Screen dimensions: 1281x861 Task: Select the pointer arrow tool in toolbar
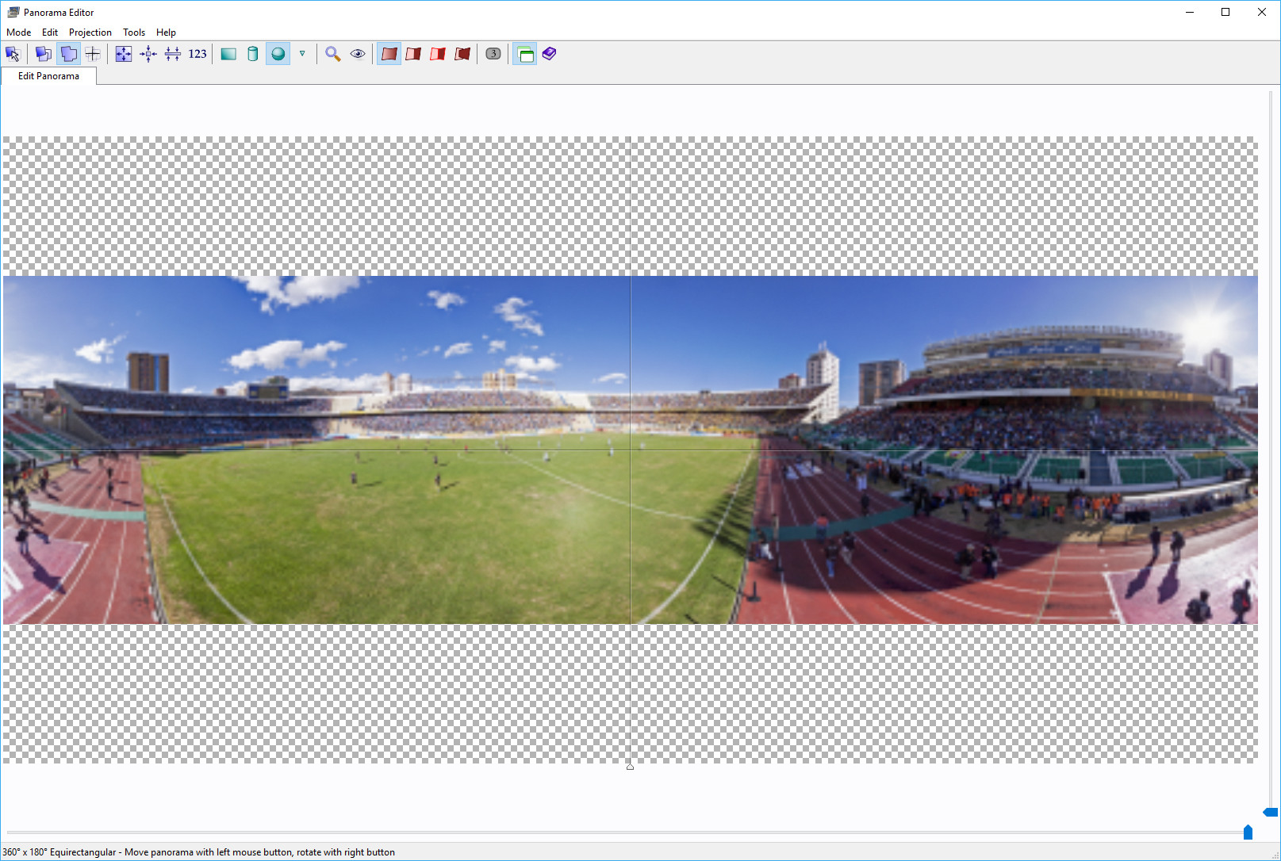(x=13, y=54)
